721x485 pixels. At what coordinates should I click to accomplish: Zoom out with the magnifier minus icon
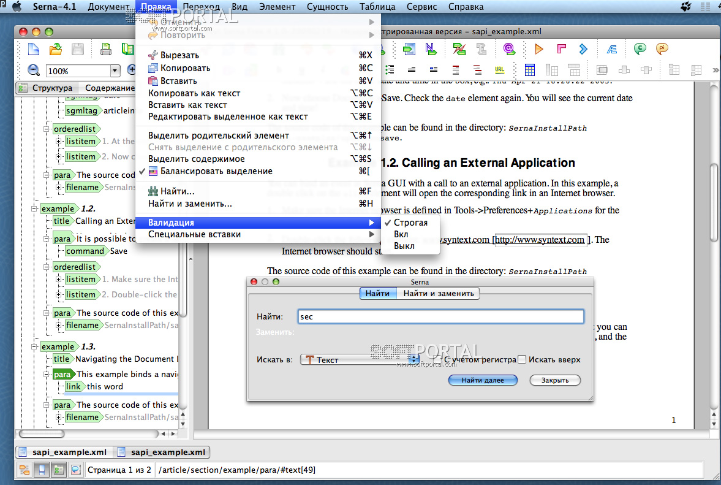pos(34,71)
